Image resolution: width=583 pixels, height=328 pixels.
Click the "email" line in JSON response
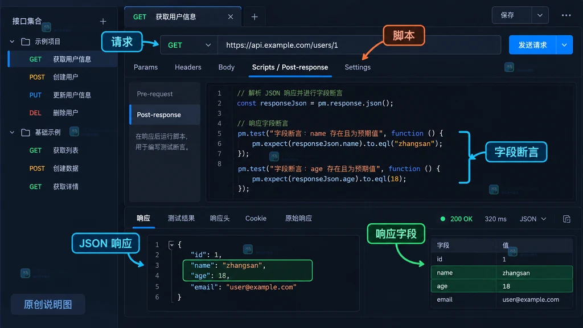[x=244, y=287]
